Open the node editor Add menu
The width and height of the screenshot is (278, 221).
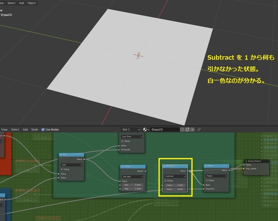tap(25, 130)
